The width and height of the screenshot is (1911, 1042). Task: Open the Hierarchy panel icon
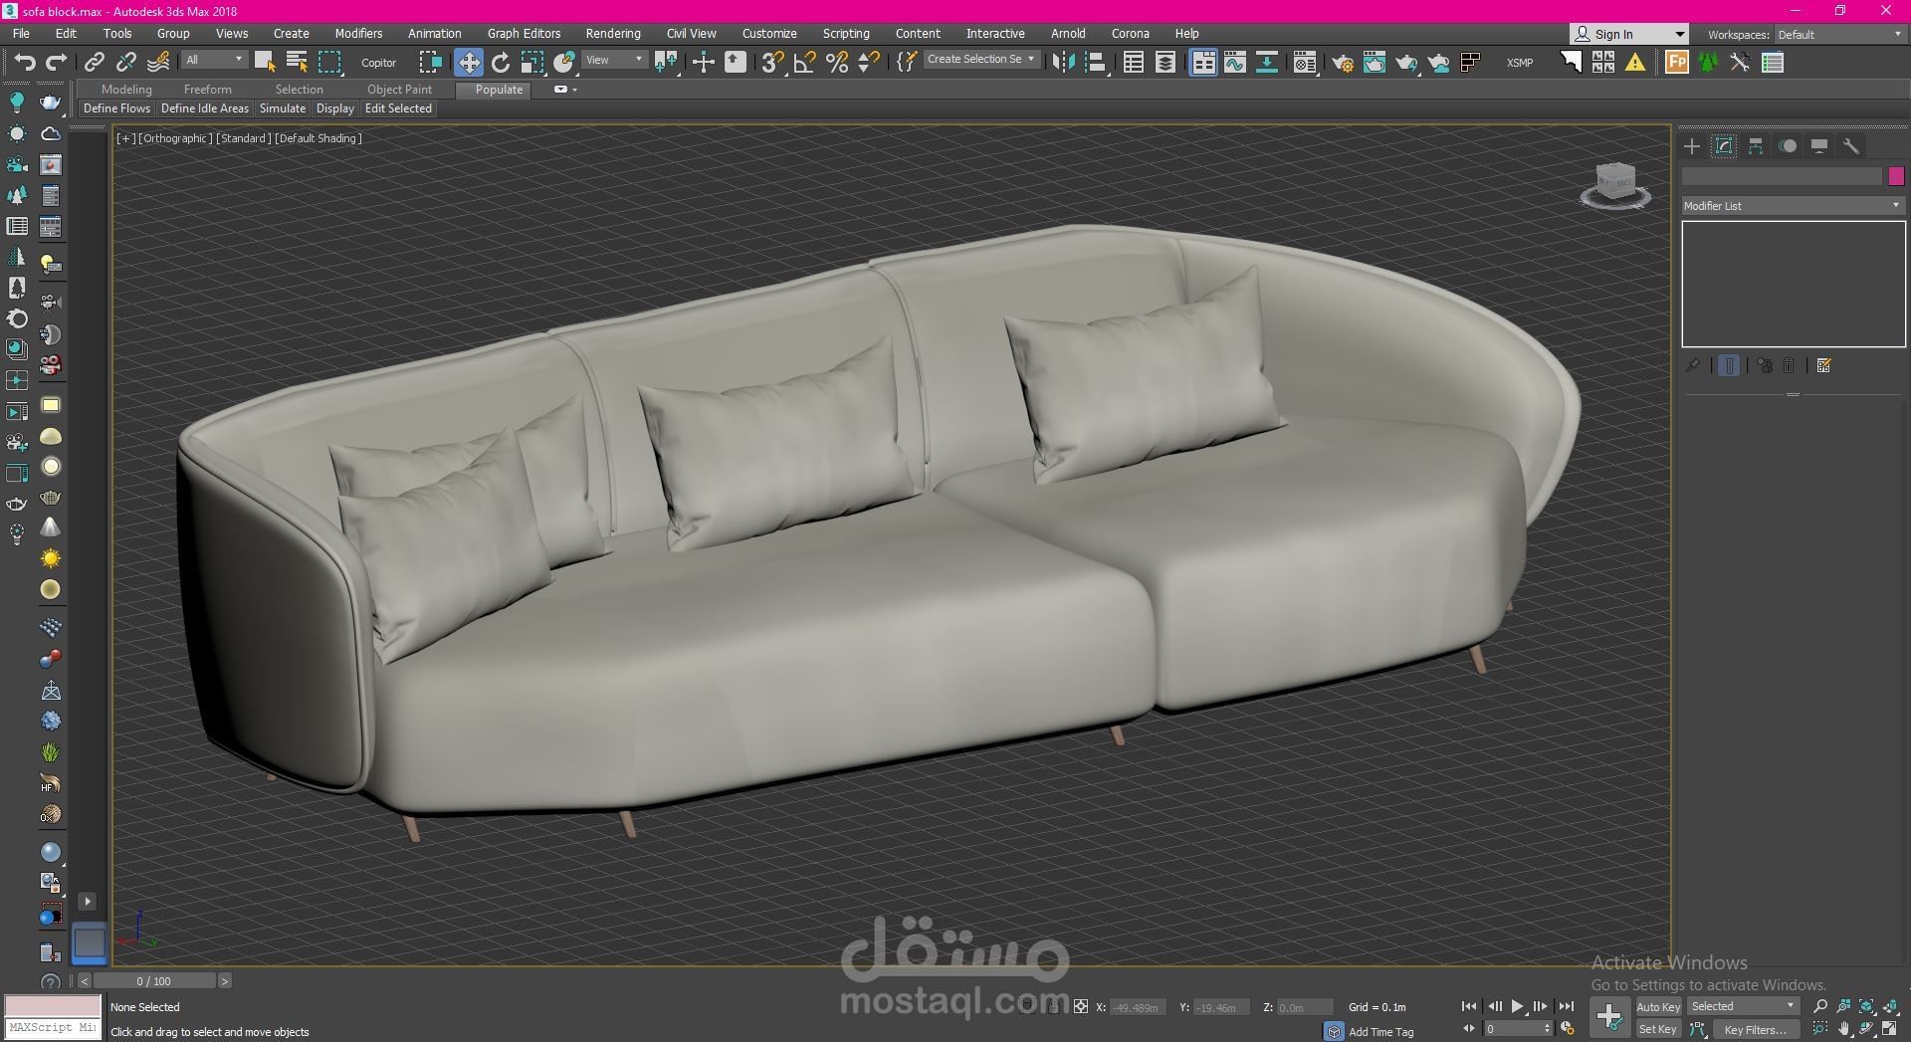tap(1756, 146)
